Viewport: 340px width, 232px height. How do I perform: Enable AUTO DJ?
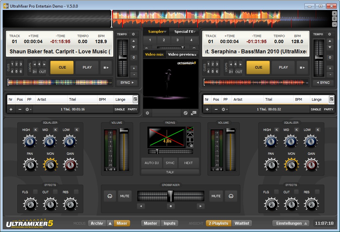(x=151, y=163)
